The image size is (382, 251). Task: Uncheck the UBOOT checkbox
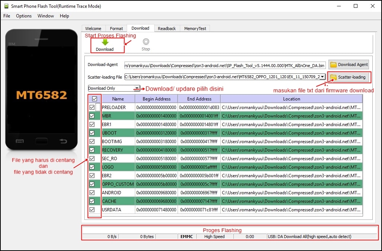click(x=92, y=133)
